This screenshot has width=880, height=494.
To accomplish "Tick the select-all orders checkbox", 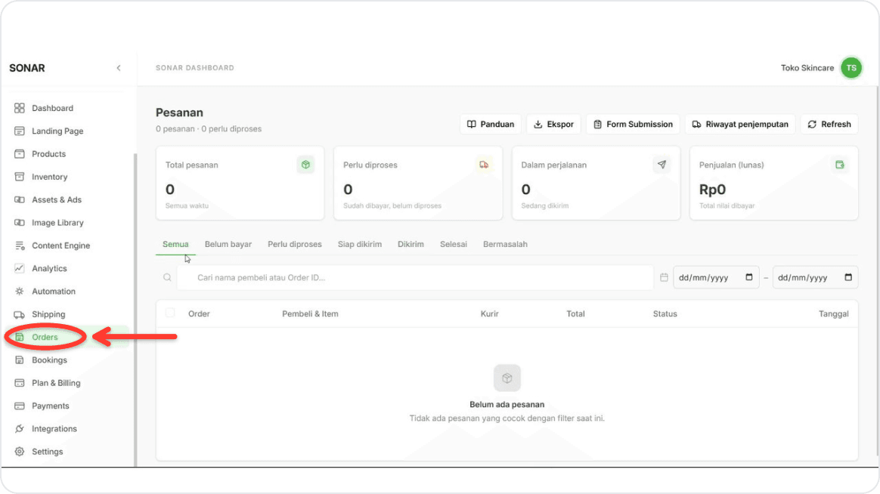I will tap(170, 313).
